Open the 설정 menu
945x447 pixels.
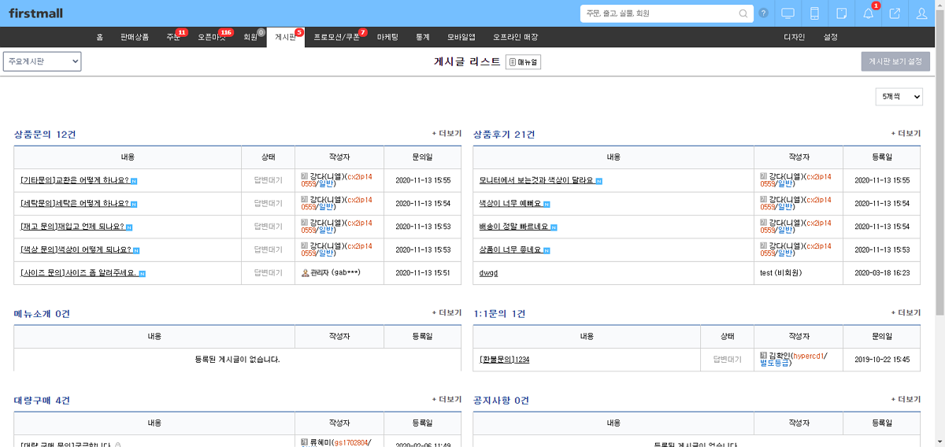(x=830, y=37)
